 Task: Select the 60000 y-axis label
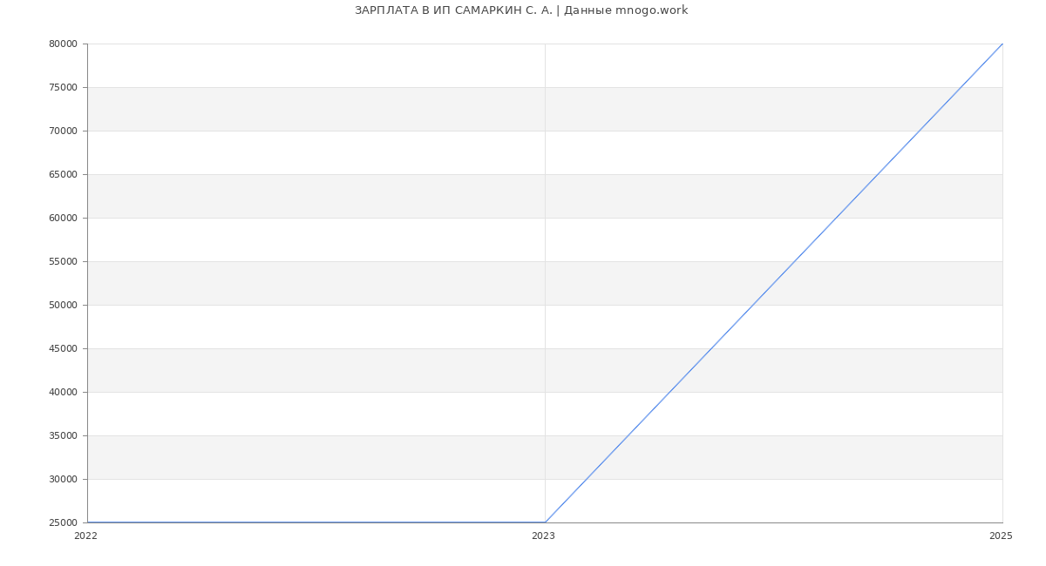pyautogui.click(x=64, y=219)
